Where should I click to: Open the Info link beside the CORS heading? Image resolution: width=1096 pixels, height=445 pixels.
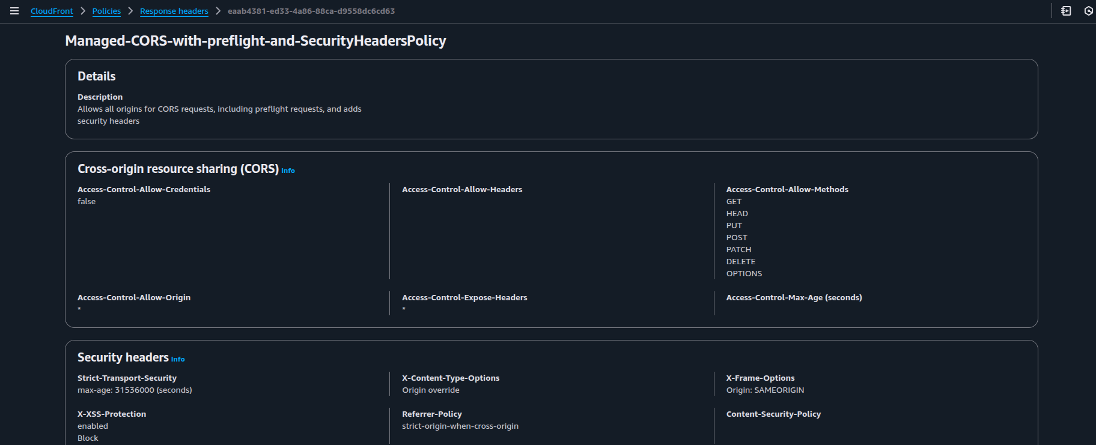[x=288, y=171]
